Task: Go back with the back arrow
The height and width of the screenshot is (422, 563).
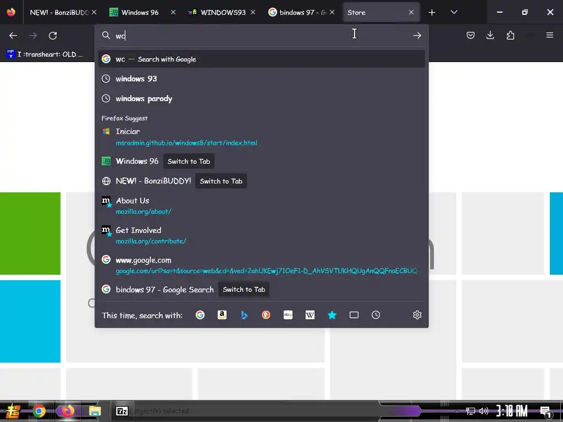Action: click(13, 36)
